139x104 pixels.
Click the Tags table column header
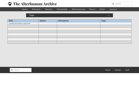point(116,21)
